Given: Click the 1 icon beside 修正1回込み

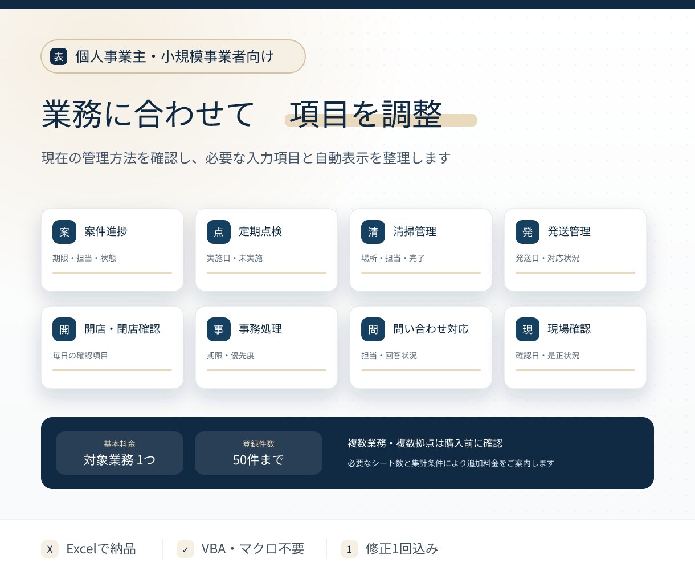Looking at the screenshot, I should coord(349,549).
